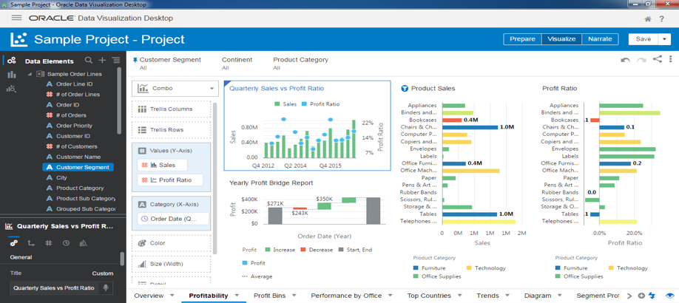Screen dimensions: 679x303
Task: Click the green Sales legend swatch
Action: click(x=277, y=104)
